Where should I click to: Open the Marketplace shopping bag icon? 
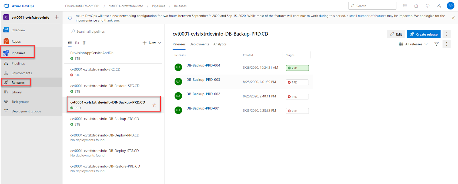pos(416,6)
